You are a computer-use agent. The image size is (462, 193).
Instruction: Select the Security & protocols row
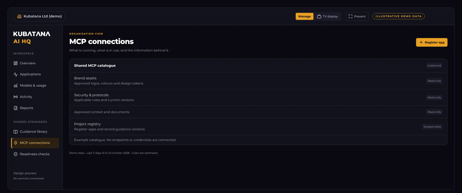coord(258,97)
